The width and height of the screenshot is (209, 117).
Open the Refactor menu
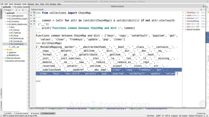[31, 4]
